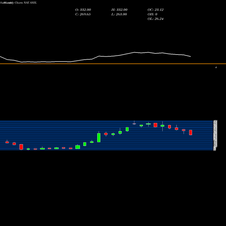
Task: Click the open price value O: 332.00
Action: 83,10
